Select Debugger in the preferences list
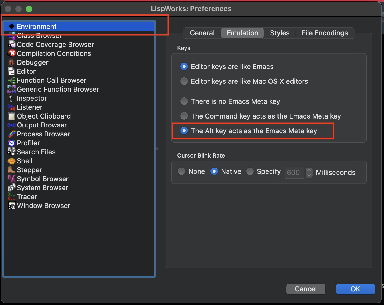 click(79, 62)
